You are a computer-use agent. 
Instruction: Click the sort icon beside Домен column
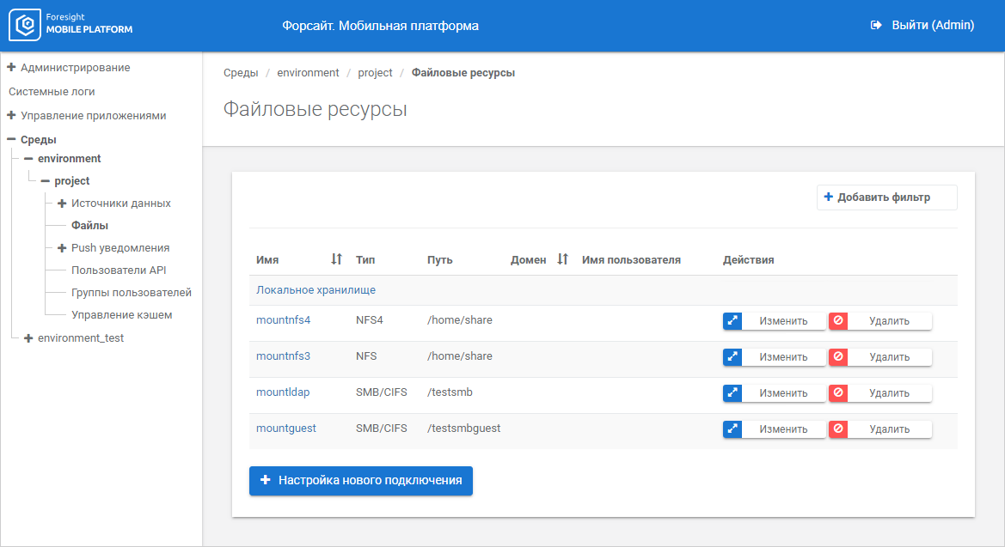562,259
